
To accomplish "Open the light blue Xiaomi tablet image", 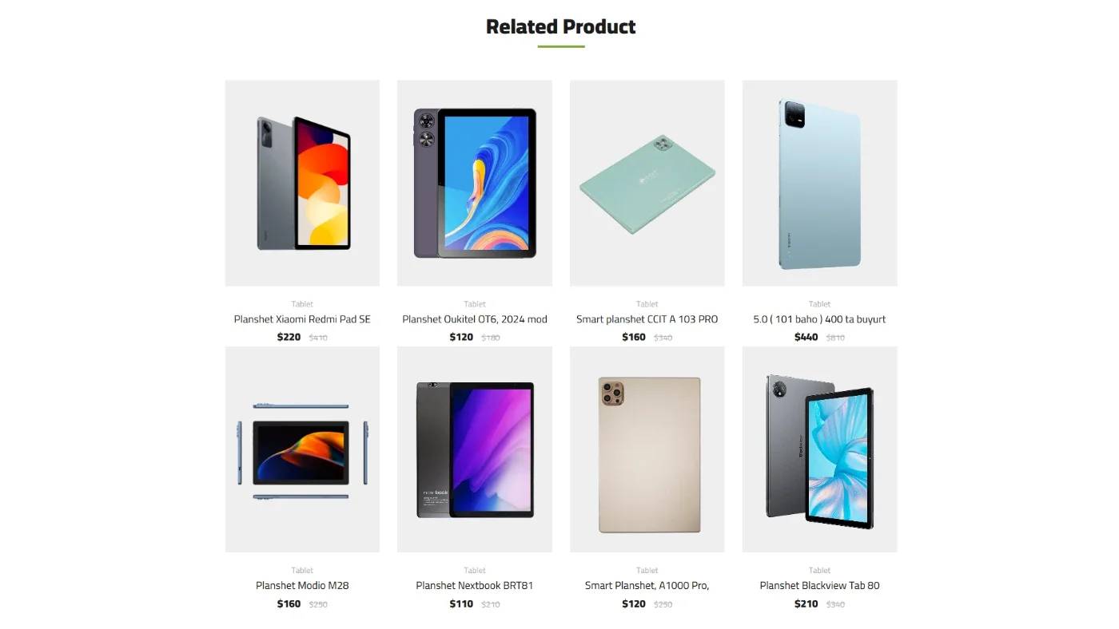I will pyautogui.click(x=820, y=183).
